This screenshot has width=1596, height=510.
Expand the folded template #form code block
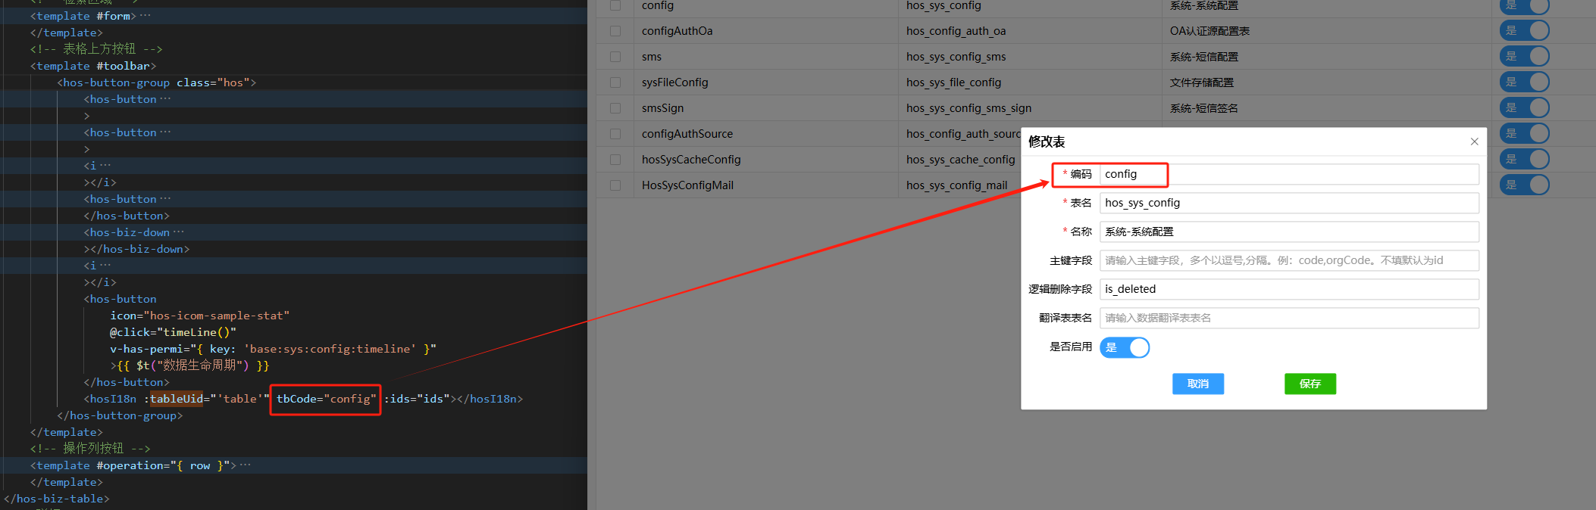[x=146, y=16]
